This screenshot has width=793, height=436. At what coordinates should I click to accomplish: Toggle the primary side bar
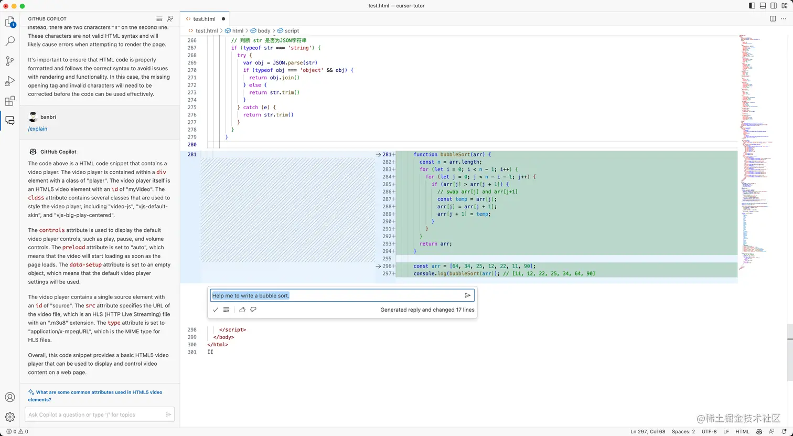[752, 6]
